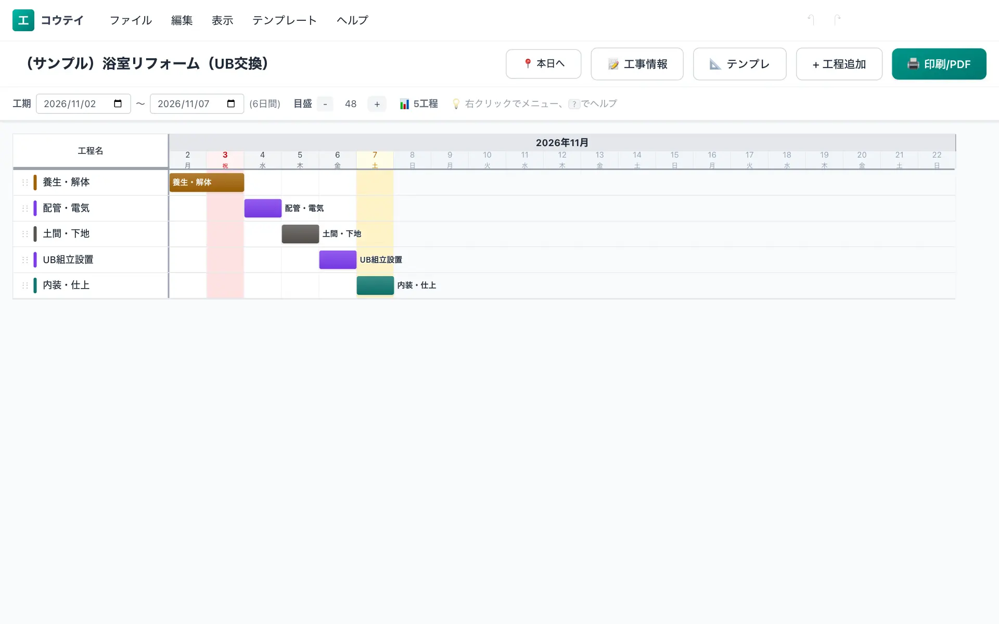999x624 pixels.
Task: Click the lightbulb hint icon
Action: coord(456,104)
